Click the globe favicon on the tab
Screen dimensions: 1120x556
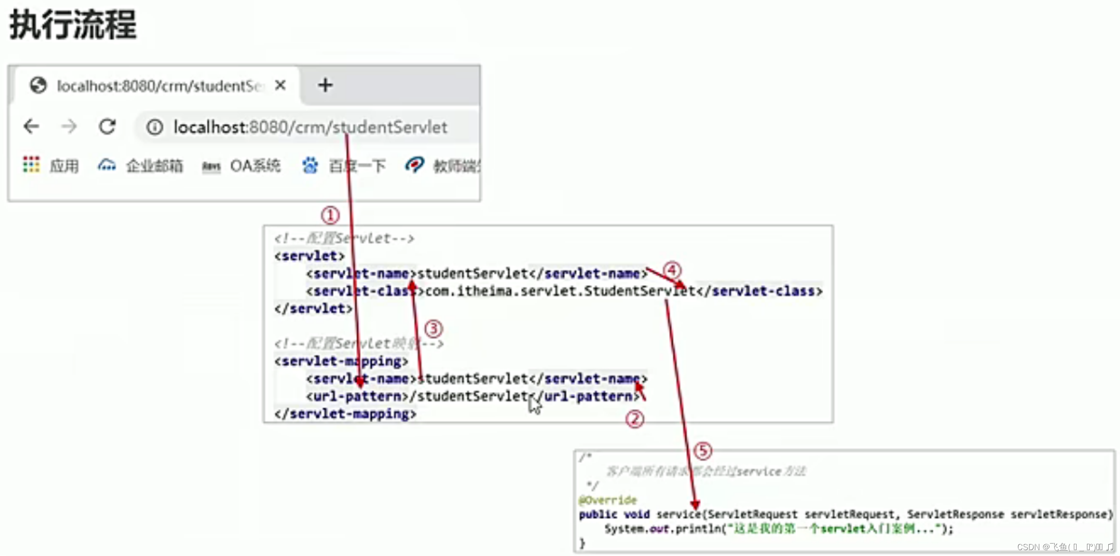pos(38,85)
